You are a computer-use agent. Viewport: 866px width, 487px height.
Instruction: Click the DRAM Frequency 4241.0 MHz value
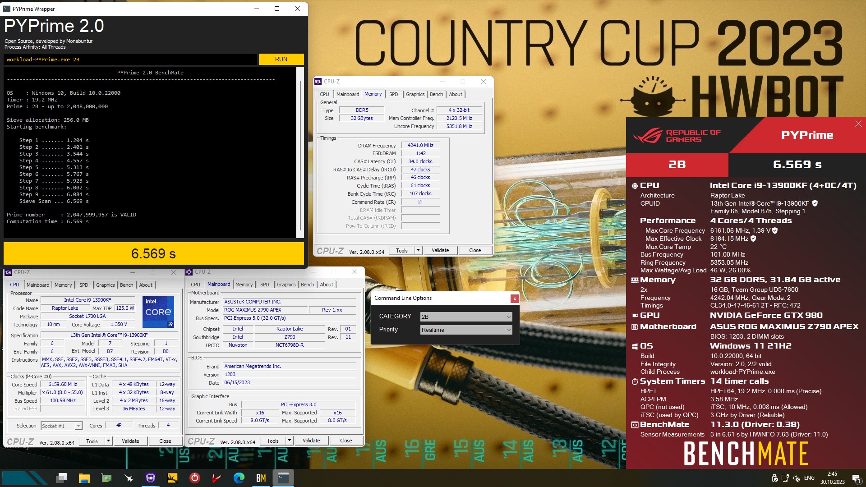[420, 146]
